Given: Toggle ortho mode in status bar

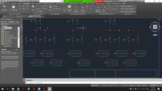Looking at the screenshot, I should 107,85.
